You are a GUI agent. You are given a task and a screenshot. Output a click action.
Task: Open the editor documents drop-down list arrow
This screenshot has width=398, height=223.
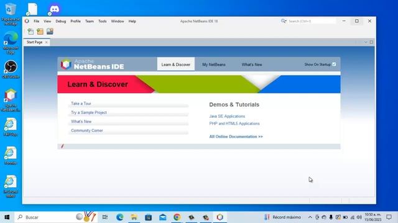[366, 42]
